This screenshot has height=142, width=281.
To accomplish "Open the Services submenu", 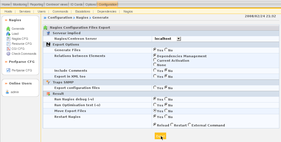I will point(25,11).
